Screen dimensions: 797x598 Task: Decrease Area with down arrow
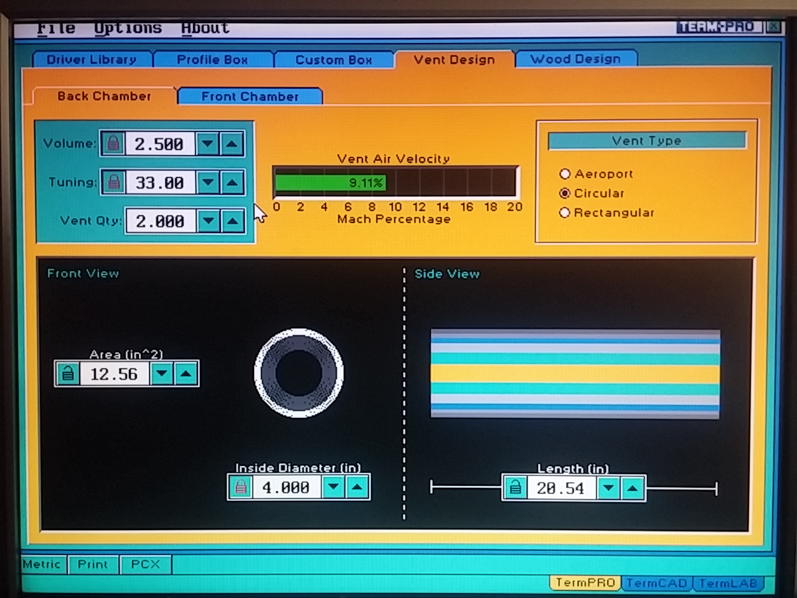[x=162, y=374]
